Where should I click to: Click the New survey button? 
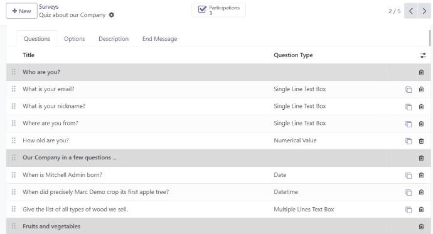click(x=21, y=11)
